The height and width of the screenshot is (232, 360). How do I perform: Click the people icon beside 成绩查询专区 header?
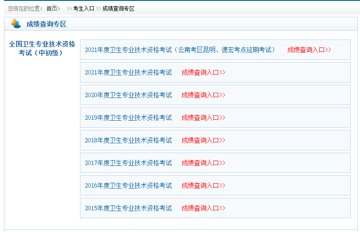click(16, 24)
